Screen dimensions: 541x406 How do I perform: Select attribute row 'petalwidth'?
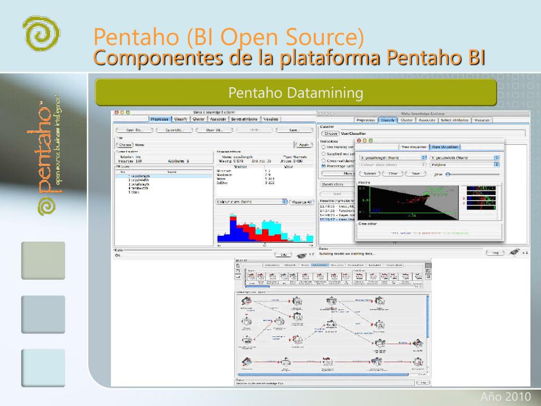point(164,188)
